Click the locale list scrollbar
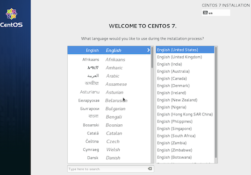 tap(216, 102)
